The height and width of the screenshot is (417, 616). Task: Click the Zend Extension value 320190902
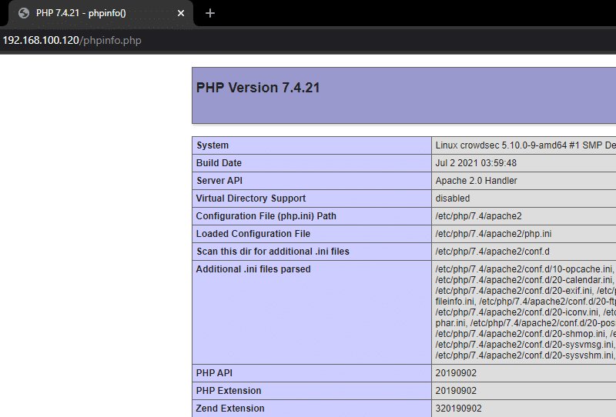(458, 409)
